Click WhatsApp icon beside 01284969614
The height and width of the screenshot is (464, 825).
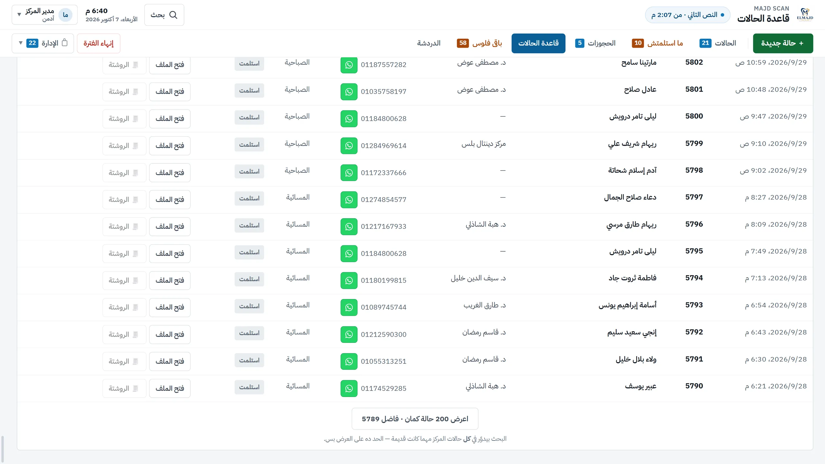point(349,146)
